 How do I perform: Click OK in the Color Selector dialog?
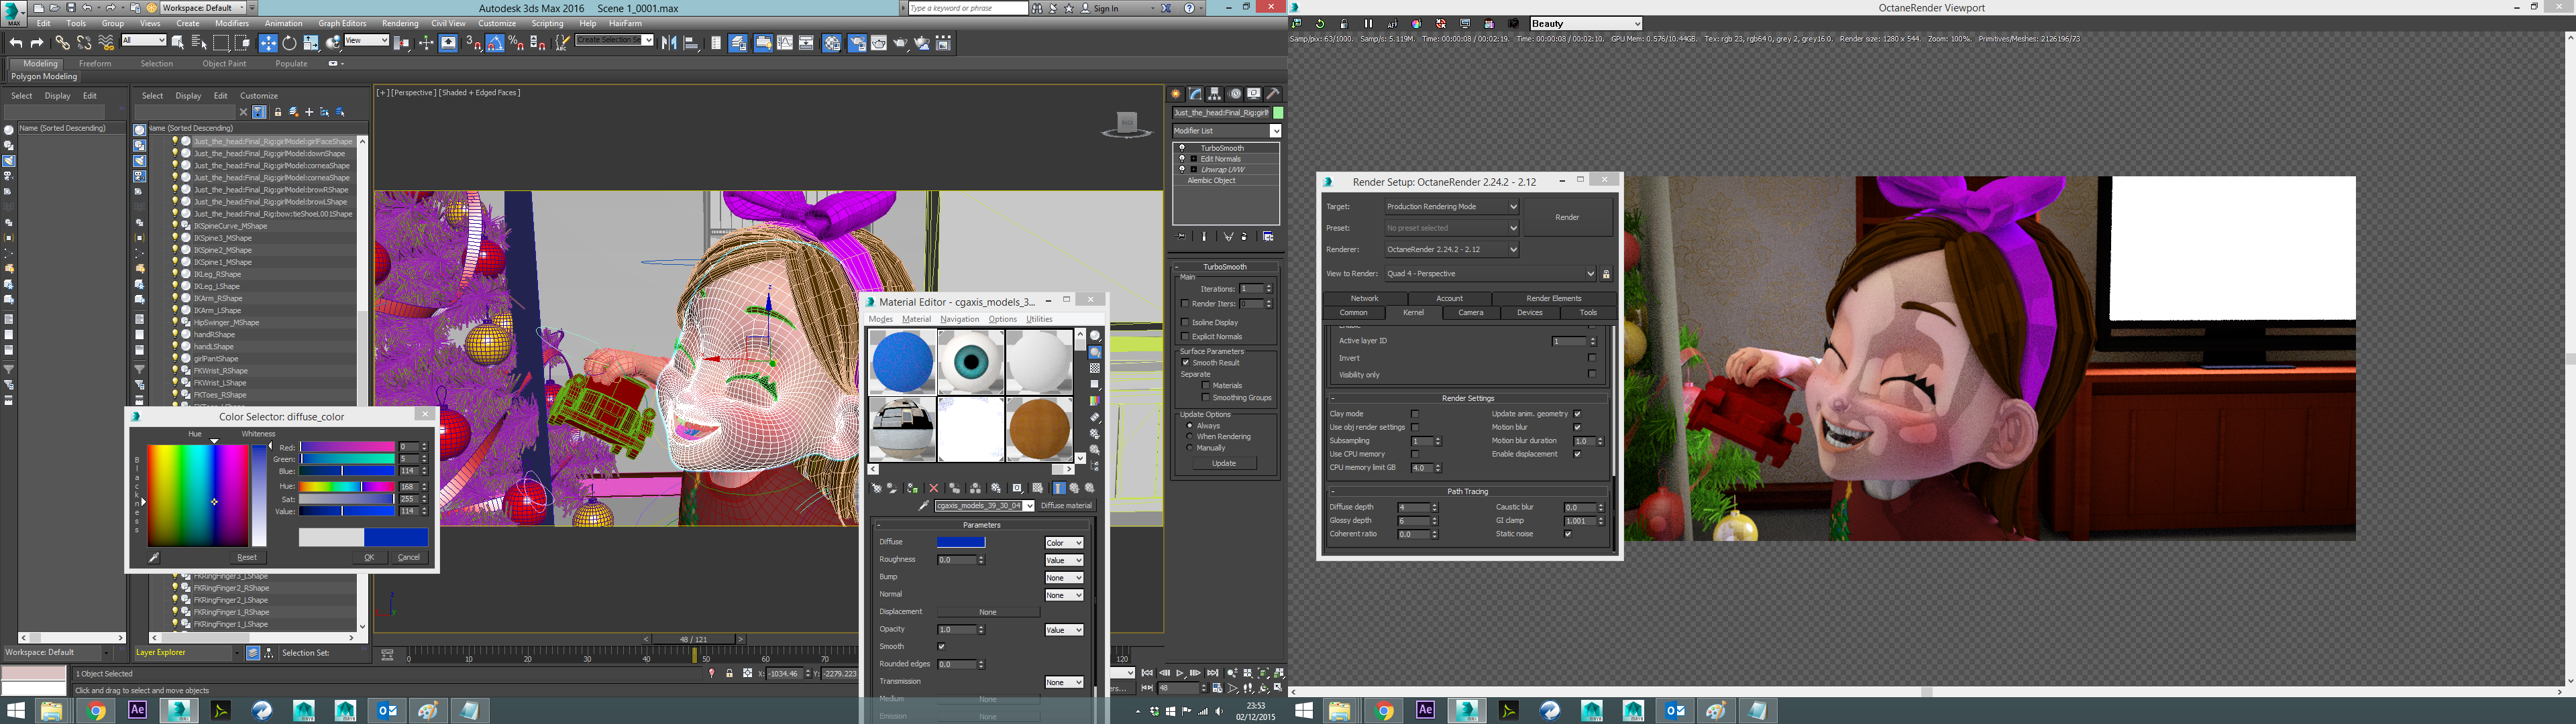[369, 557]
